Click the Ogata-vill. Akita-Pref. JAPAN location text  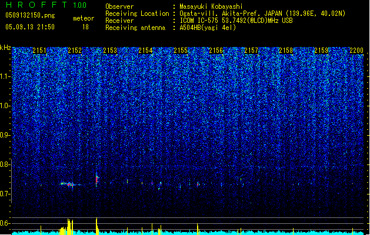262,14
